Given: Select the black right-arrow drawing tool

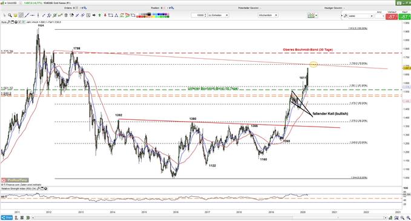Looking at the screenshot, I should pos(94,15).
